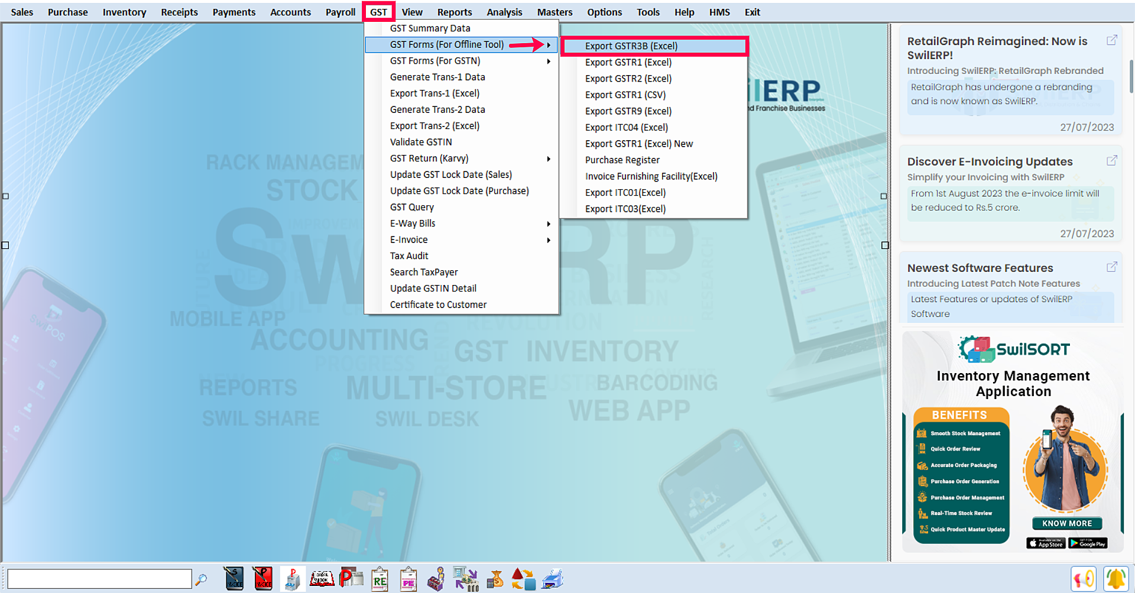Open the Payroll menu
This screenshot has width=1135, height=593.
point(340,12)
